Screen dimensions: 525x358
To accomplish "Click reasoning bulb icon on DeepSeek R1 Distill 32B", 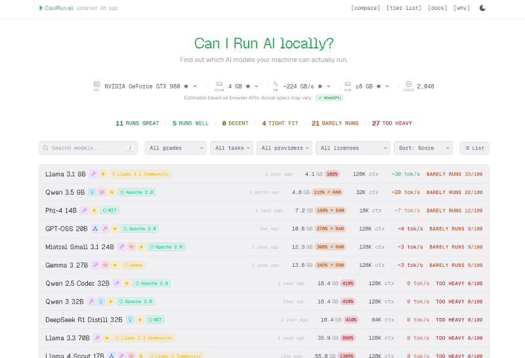I will coord(130,320).
